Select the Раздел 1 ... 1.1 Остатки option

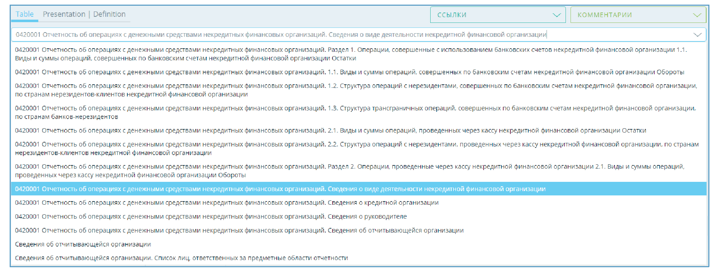(351, 54)
